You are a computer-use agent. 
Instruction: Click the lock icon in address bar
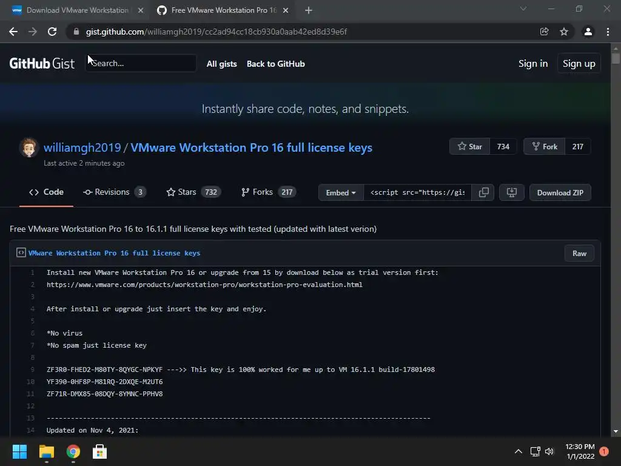coord(76,32)
